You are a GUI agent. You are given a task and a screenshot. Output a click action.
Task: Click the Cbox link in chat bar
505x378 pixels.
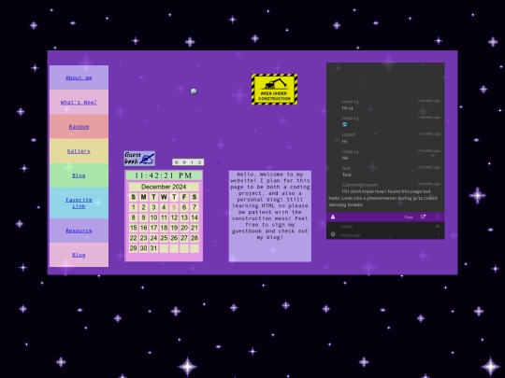(408, 217)
